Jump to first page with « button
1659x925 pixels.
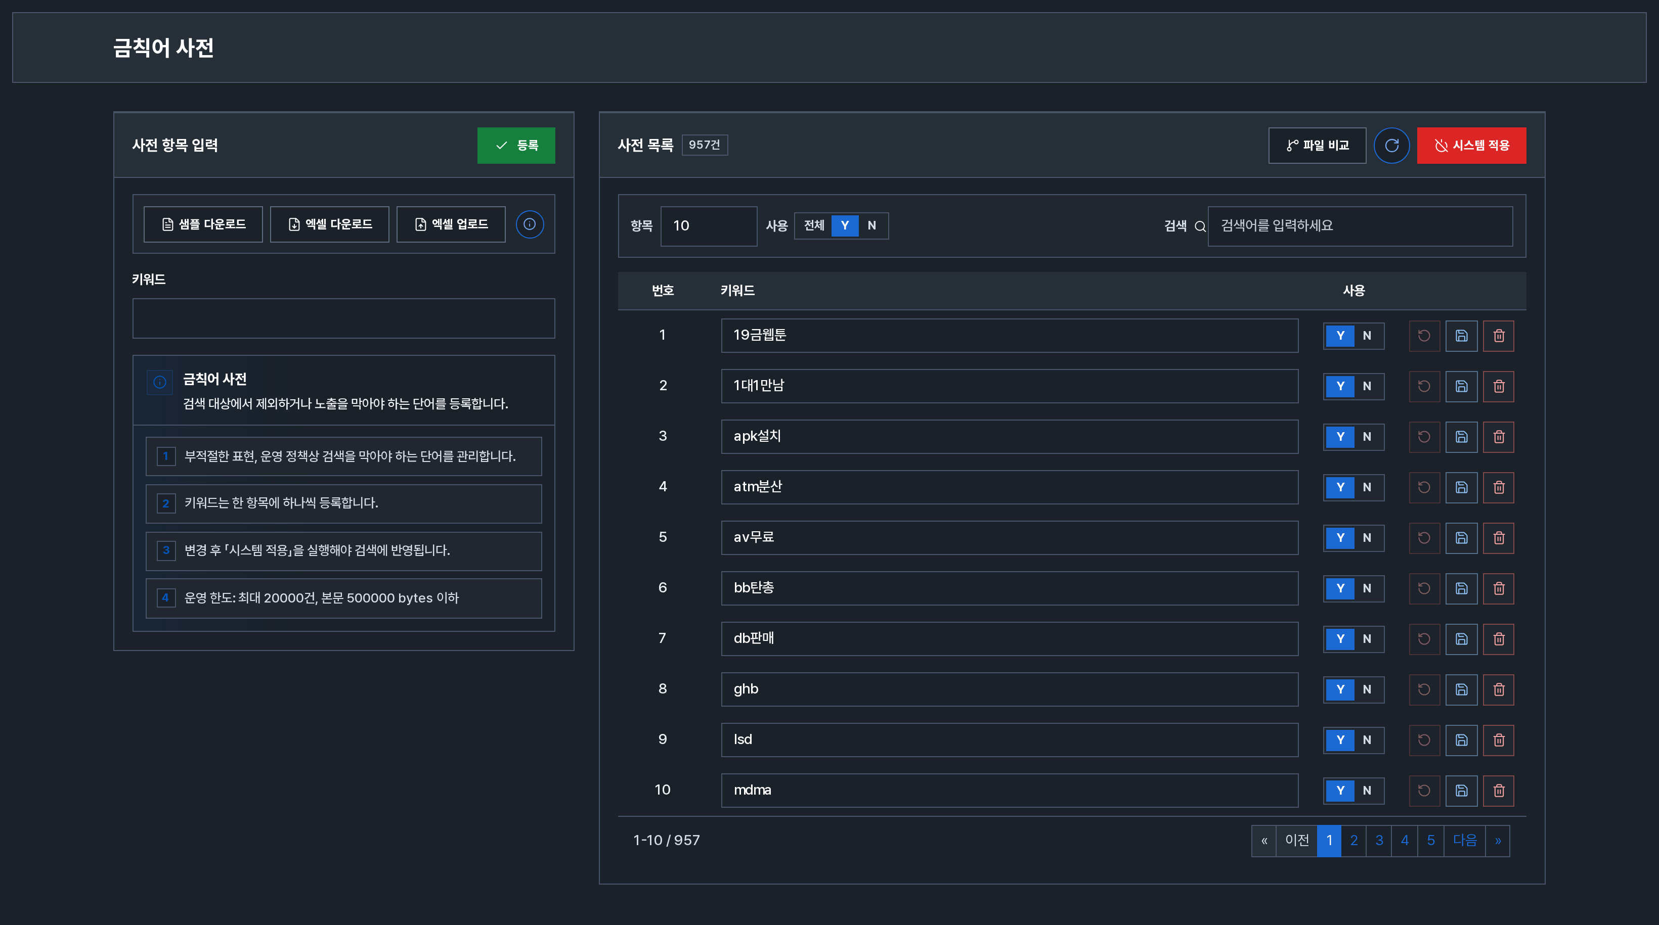pyautogui.click(x=1263, y=840)
